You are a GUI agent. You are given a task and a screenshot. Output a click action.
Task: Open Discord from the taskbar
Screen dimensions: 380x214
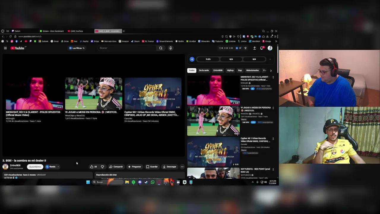click(x=140, y=182)
